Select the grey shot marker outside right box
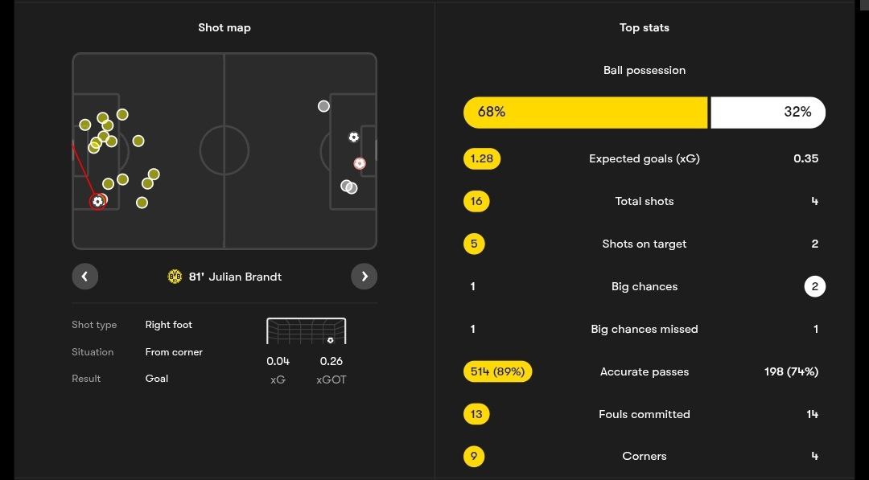 point(323,106)
